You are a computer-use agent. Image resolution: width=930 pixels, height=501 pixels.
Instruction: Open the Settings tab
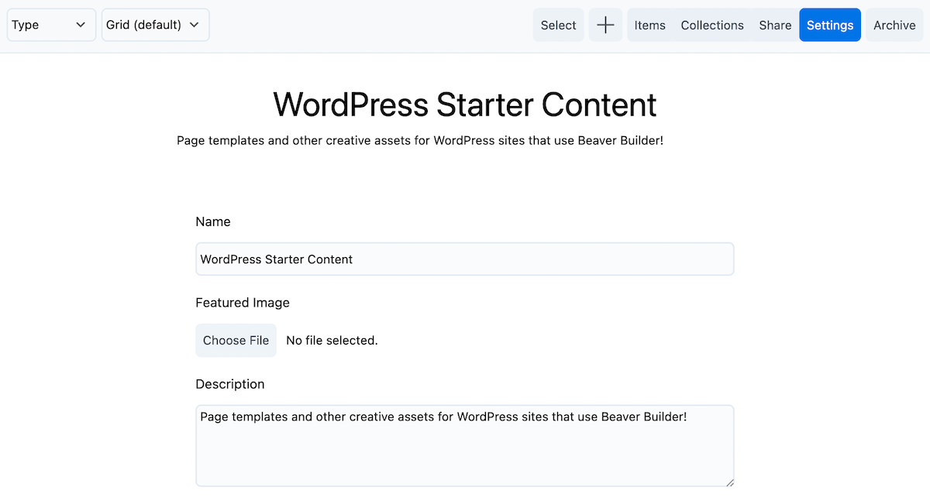coord(830,25)
